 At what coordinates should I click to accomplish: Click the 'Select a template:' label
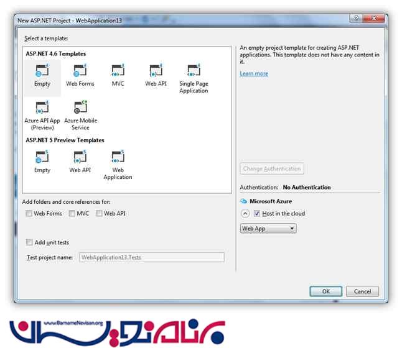tap(46, 39)
